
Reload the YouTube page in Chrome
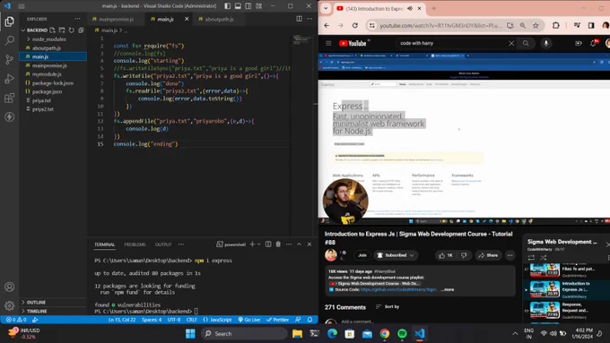355,25
